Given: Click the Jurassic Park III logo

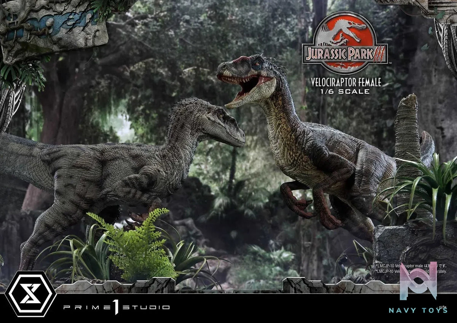Looking at the screenshot, I should (345, 43).
